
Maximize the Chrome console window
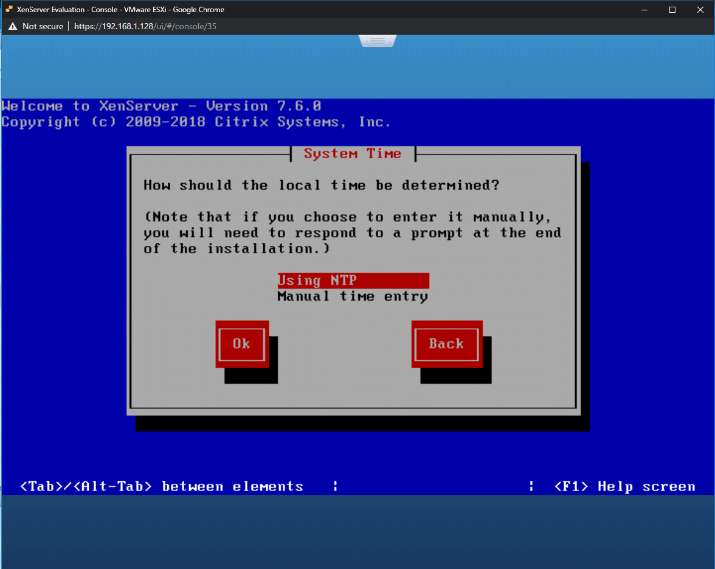click(x=672, y=10)
